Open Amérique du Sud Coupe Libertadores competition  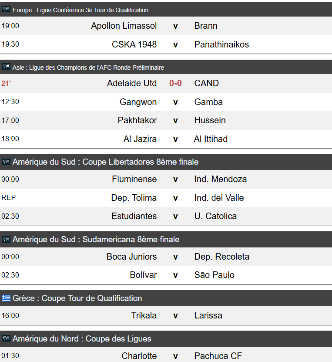click(105, 162)
